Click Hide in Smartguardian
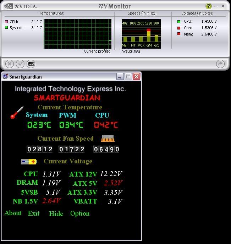Viewport: 231px width, 244px height. click(x=56, y=213)
